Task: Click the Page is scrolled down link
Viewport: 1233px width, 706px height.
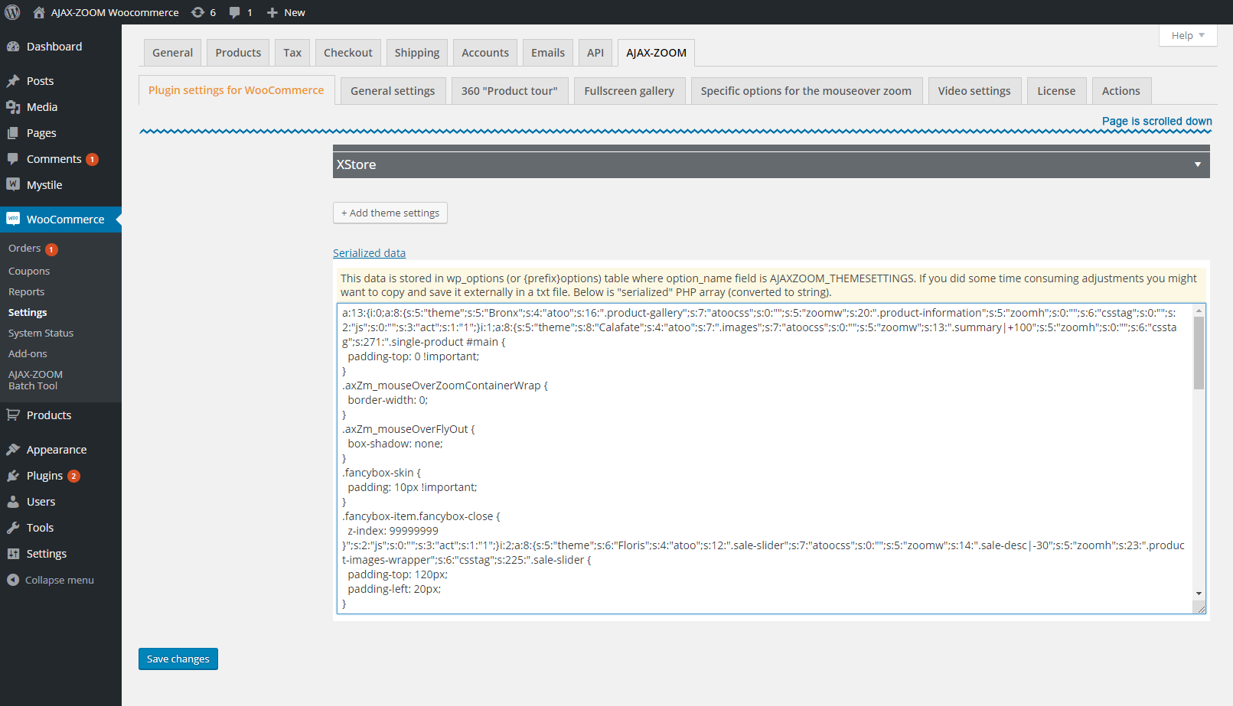Action: click(x=1156, y=121)
